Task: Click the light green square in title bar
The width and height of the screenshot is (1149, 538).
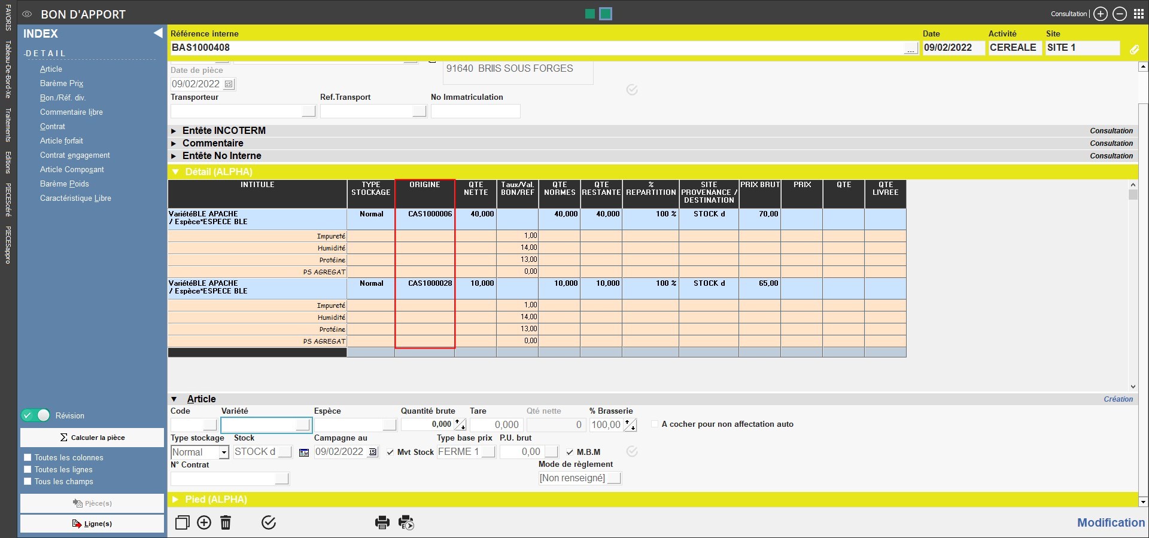Action: coord(590,14)
